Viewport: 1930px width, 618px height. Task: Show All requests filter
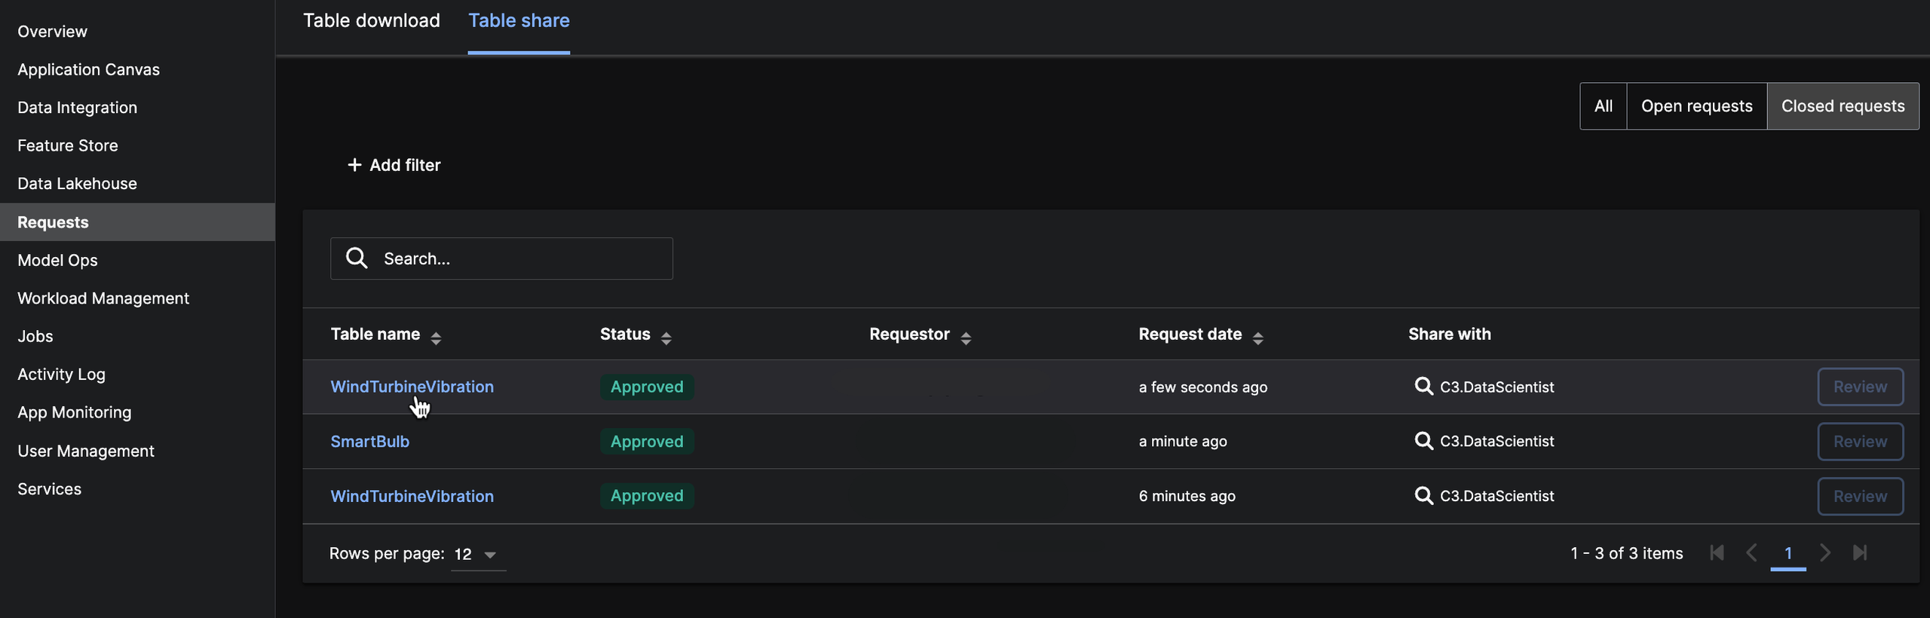1603,106
